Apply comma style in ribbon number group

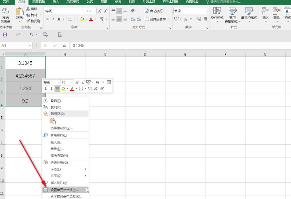point(191,19)
